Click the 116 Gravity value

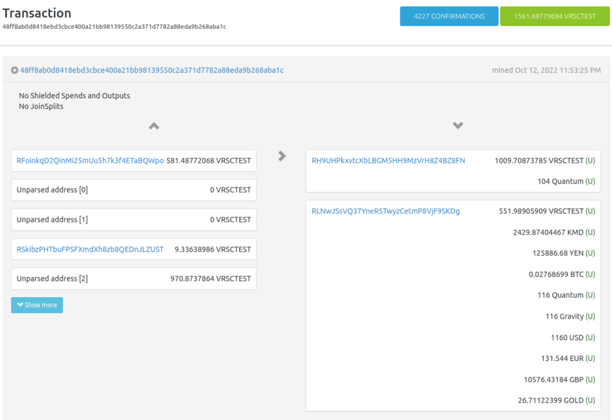pyautogui.click(x=565, y=316)
